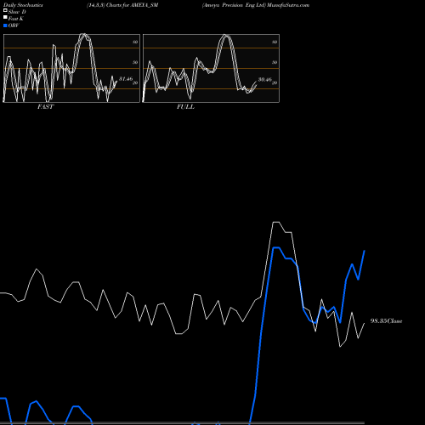Click the 80 axis label in FULL chart
425x425 pixels.
click(x=275, y=42)
